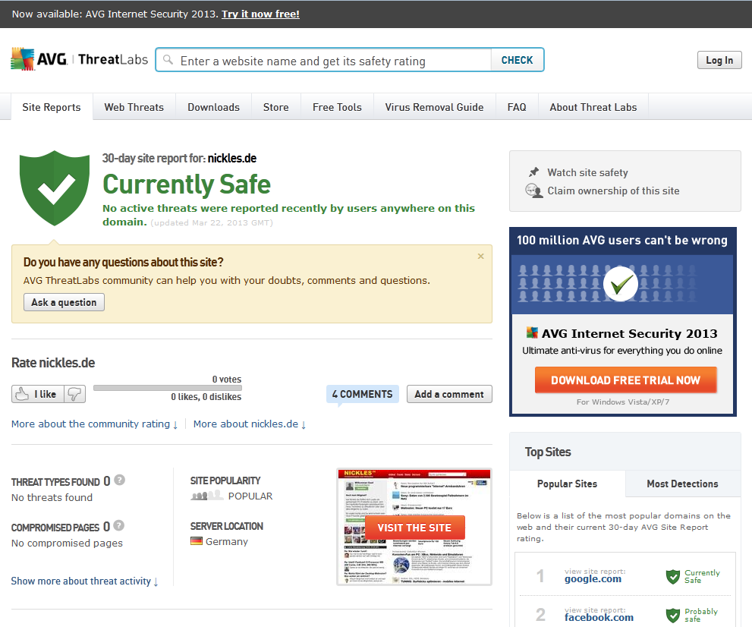752x627 pixels.
Task: Expand More about nickles.de
Action: pos(250,424)
